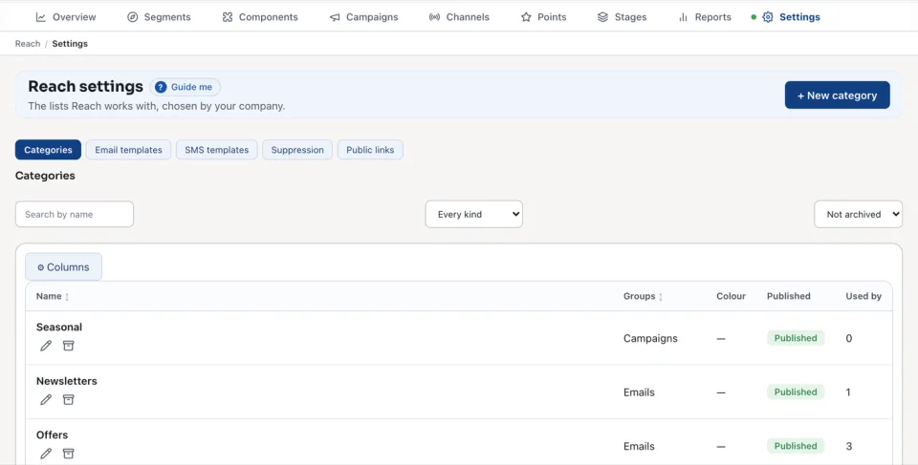The image size is (918, 465).
Task: Click the Published badge for Seasonal
Action: [x=796, y=338]
